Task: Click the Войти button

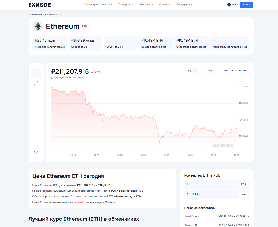Action: tap(246, 5)
